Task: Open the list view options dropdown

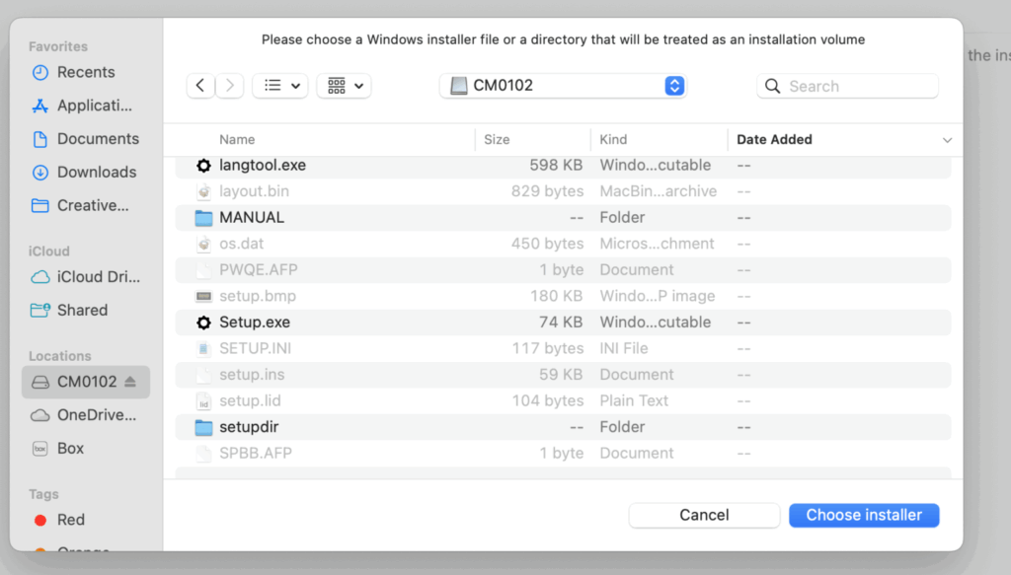Action: [x=280, y=86]
